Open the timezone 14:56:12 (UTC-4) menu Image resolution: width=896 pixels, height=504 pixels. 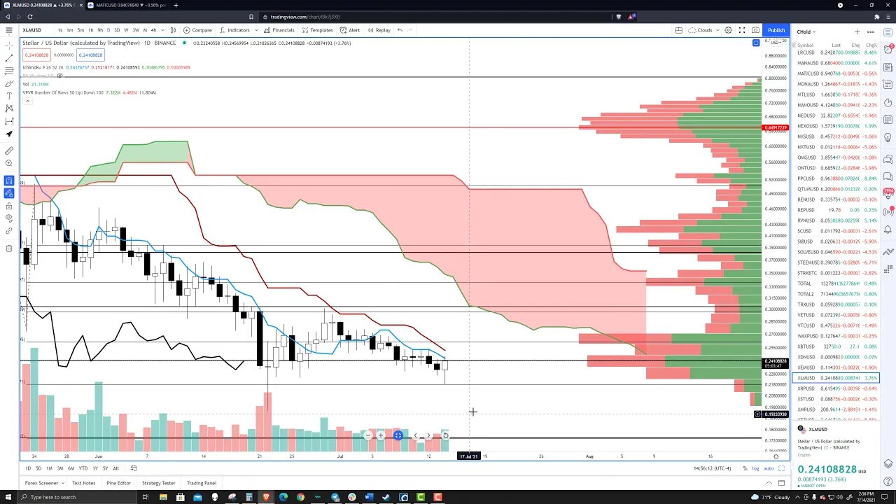pos(713,468)
